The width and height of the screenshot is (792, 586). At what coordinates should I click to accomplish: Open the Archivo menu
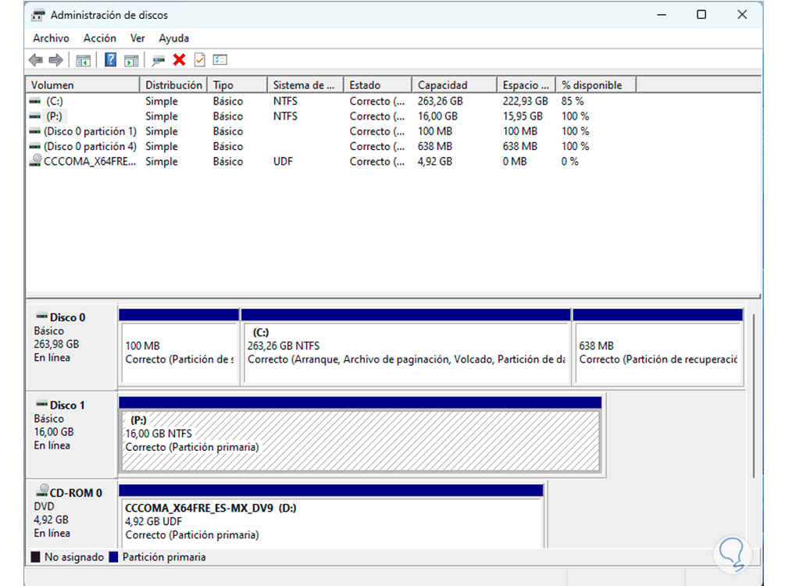[x=51, y=38]
